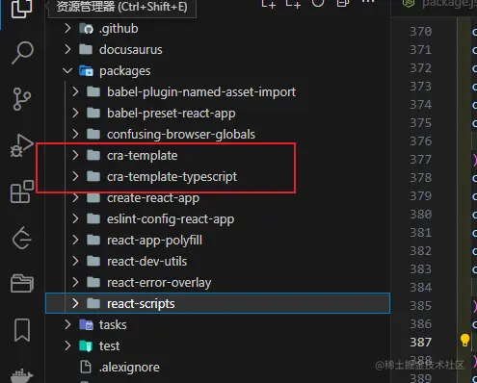Expand the tasks folder chevron

(x=67, y=324)
